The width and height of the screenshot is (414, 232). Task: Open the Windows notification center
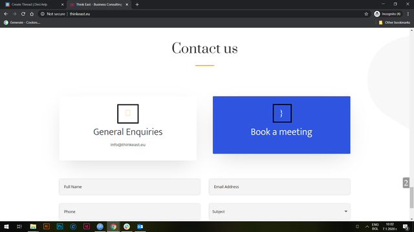406,226
